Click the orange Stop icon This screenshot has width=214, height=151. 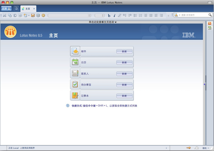(44, 15)
